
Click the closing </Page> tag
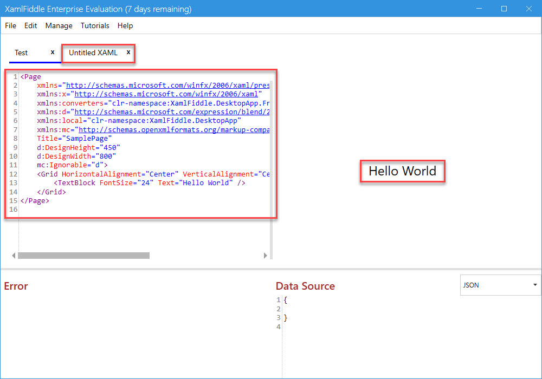pos(35,200)
